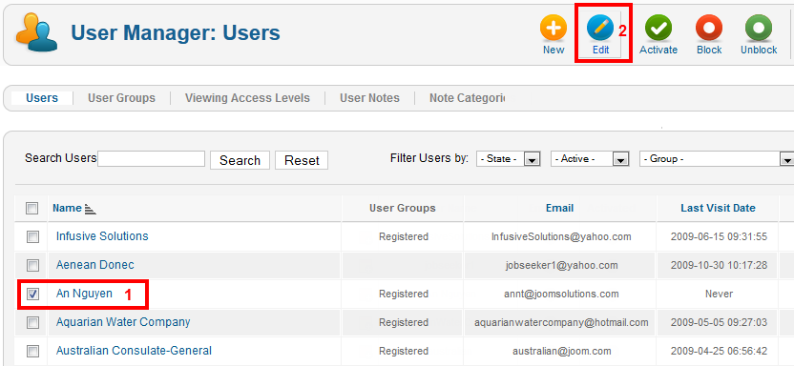This screenshot has height=366, width=794.
Task: Click the Search button
Action: point(240,160)
